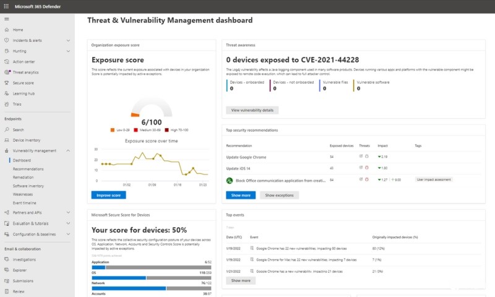Click the Update Google Chrome recommendation

pos(246,157)
